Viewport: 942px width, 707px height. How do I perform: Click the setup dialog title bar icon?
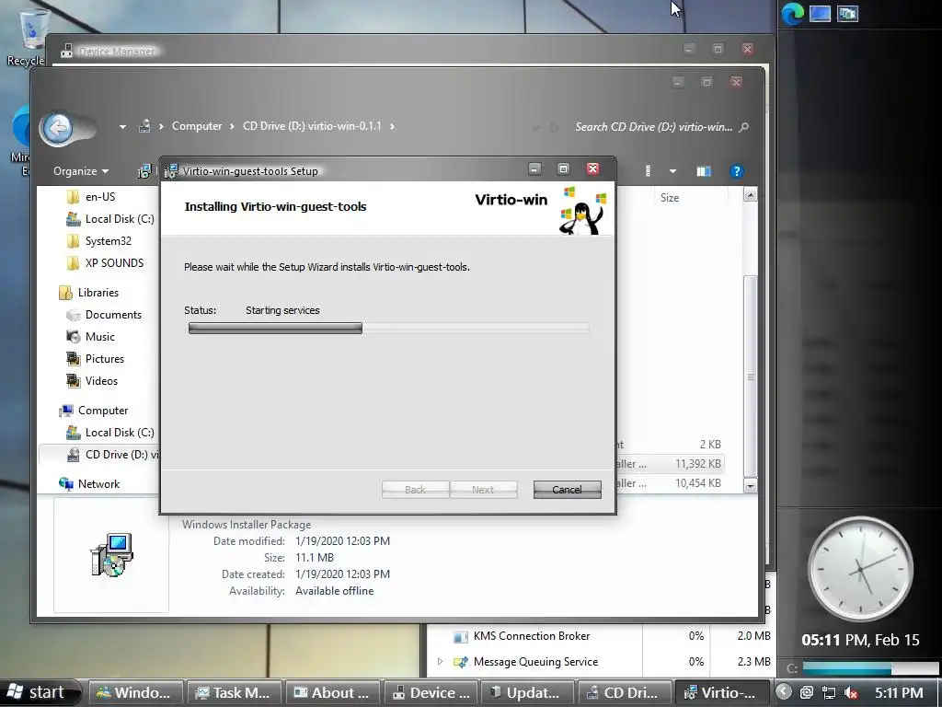pos(171,171)
